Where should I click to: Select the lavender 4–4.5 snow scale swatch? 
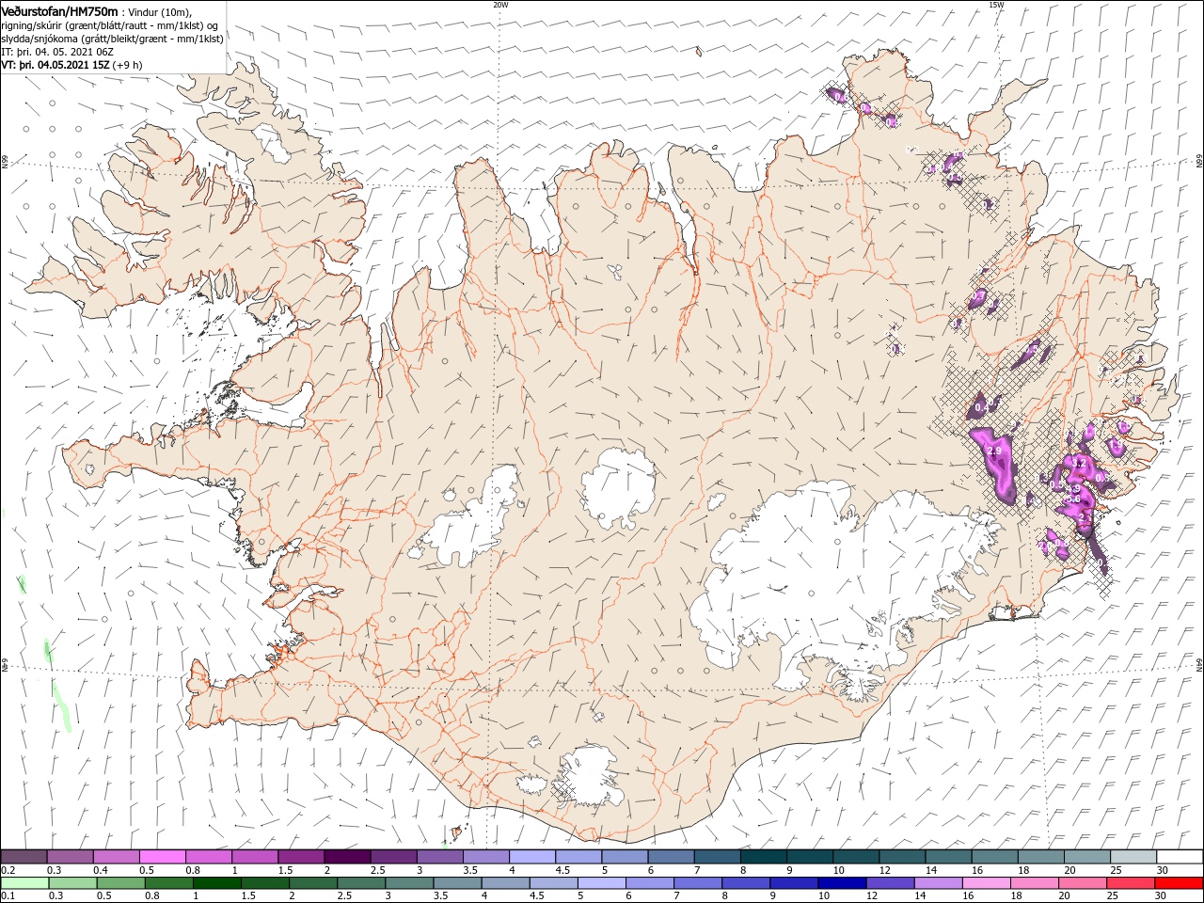click(x=531, y=856)
